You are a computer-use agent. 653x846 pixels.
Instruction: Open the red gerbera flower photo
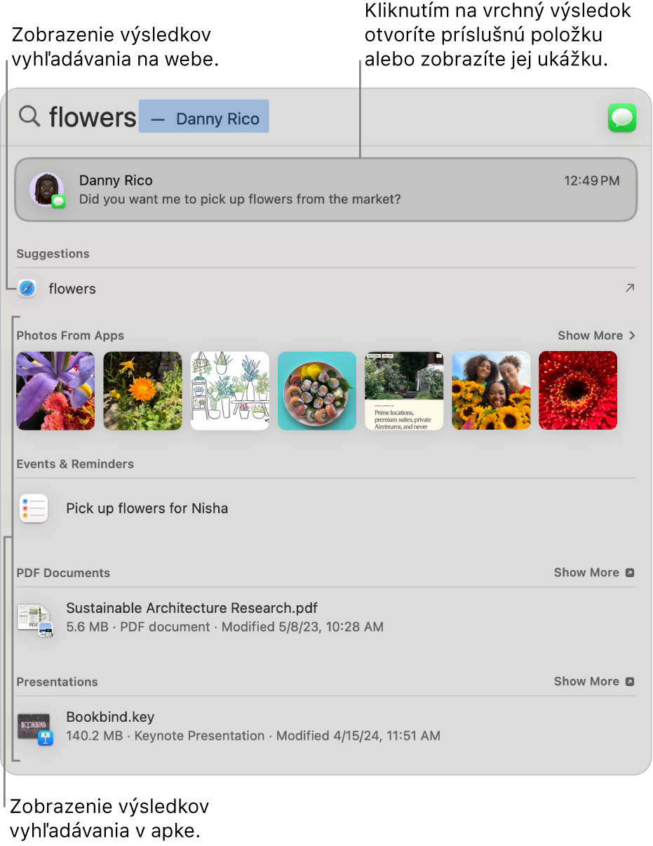(x=578, y=390)
